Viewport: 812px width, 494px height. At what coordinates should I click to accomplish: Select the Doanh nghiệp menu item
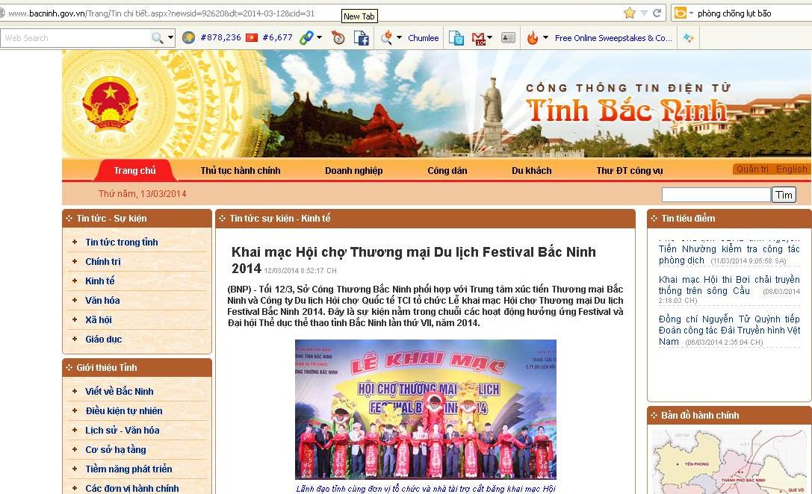point(353,171)
